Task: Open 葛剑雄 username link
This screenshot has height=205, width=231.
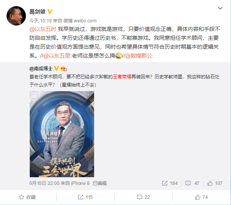Action: pos(37,12)
